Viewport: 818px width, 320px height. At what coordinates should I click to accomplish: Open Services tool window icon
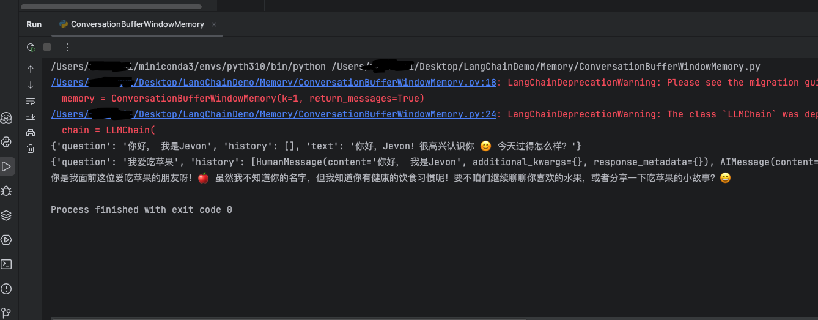[x=7, y=240]
